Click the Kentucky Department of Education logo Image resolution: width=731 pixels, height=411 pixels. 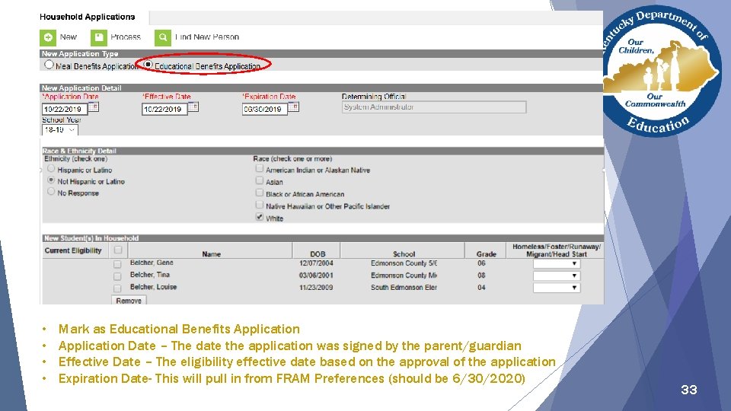click(662, 71)
